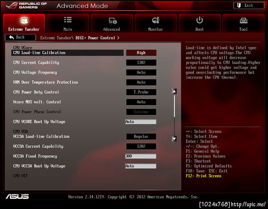
Task: Select the VCCSA Fixed Frequency label
Action: click(x=35, y=156)
